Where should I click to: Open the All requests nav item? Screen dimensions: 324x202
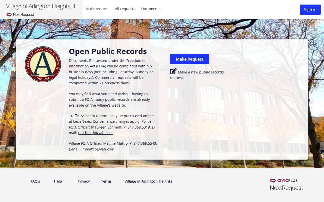pos(125,9)
